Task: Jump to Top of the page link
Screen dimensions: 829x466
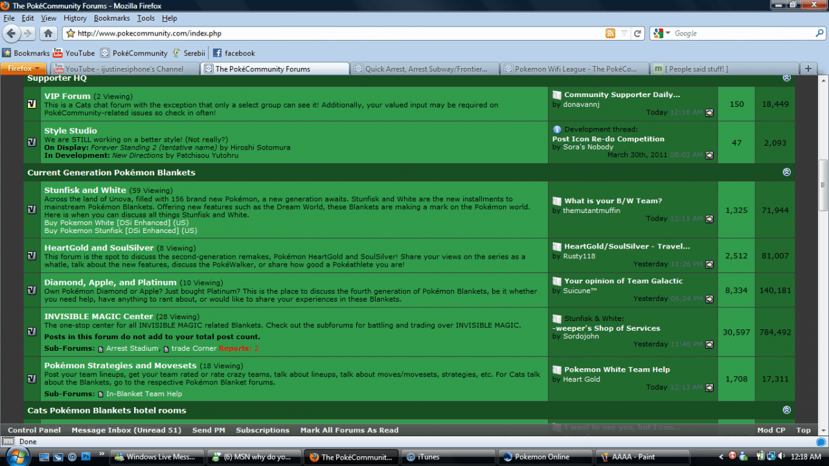Action: tap(803, 430)
